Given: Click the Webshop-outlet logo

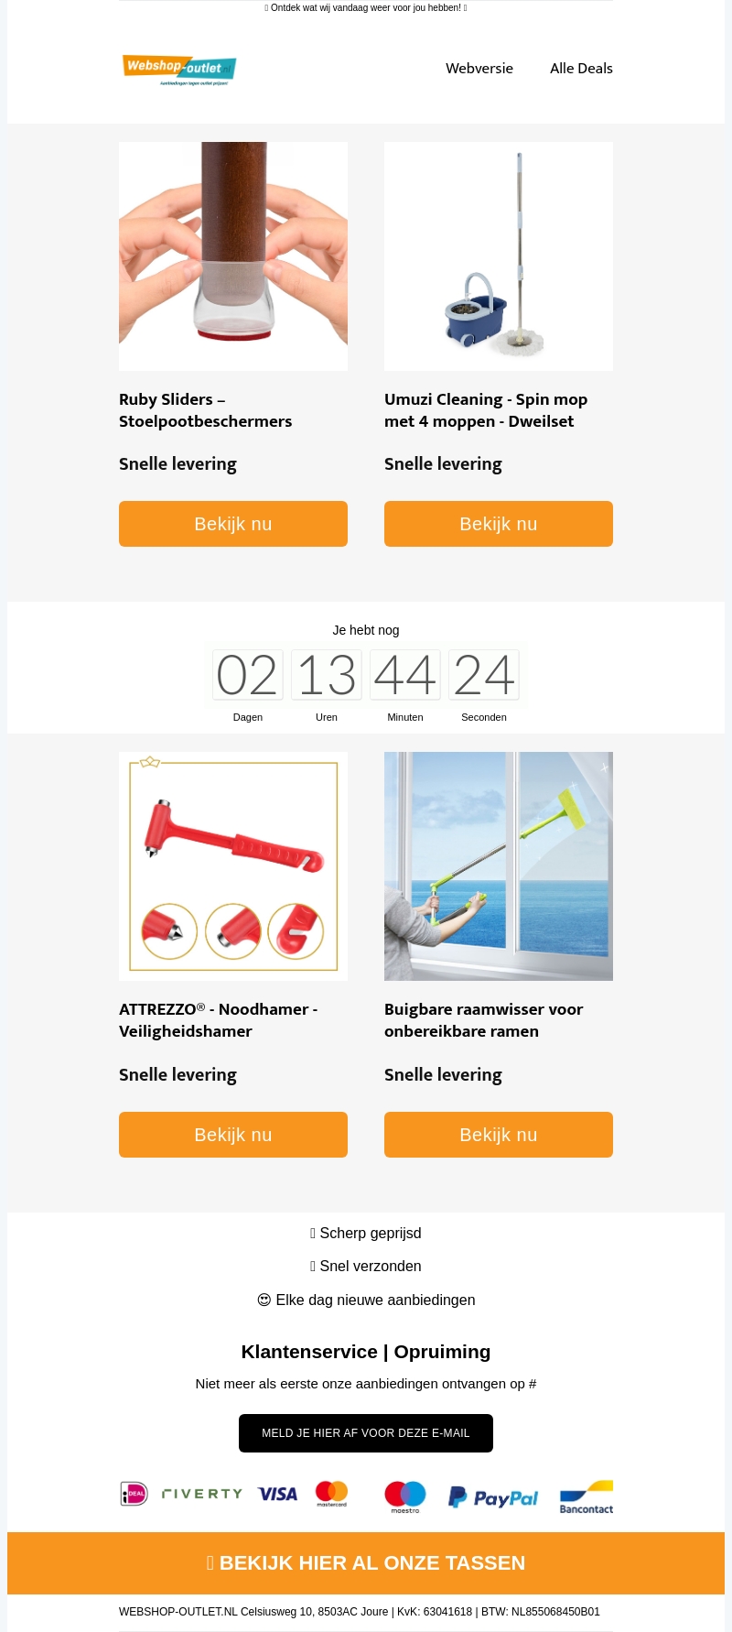Looking at the screenshot, I should click(179, 69).
